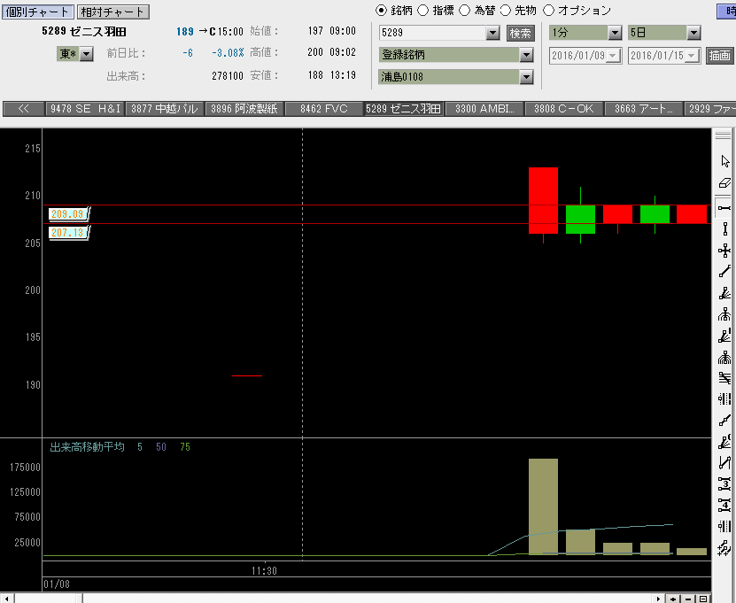The image size is (736, 603).
Task: Open the 1分 interval dropdown
Action: coord(615,33)
